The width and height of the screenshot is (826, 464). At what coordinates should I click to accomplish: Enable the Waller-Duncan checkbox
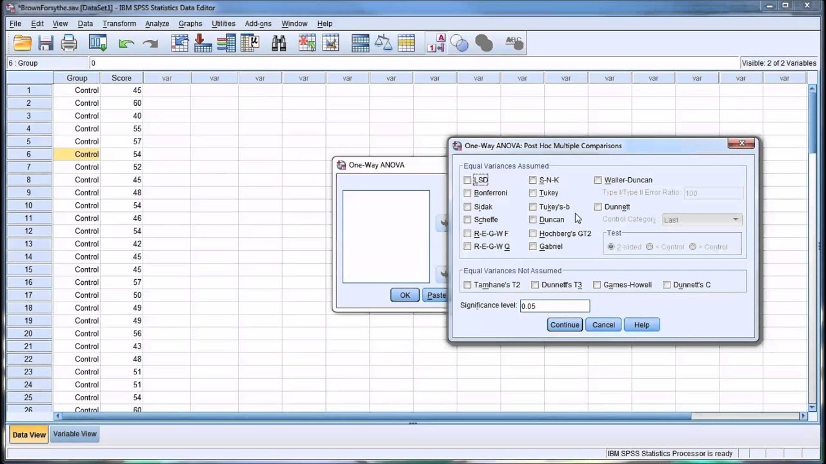[x=598, y=180]
